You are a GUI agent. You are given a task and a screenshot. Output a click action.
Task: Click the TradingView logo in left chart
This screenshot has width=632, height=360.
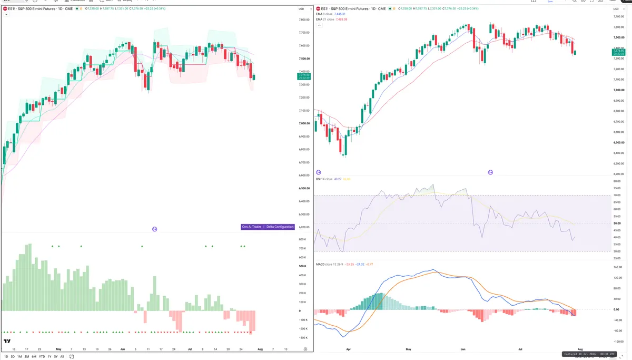pos(7,341)
